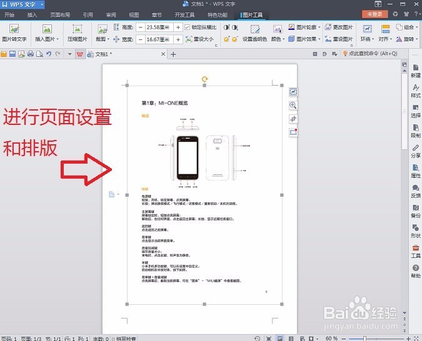Screen dimensions: 422x341
Task: Switch to 审阅 Review tab
Action: coord(111,15)
